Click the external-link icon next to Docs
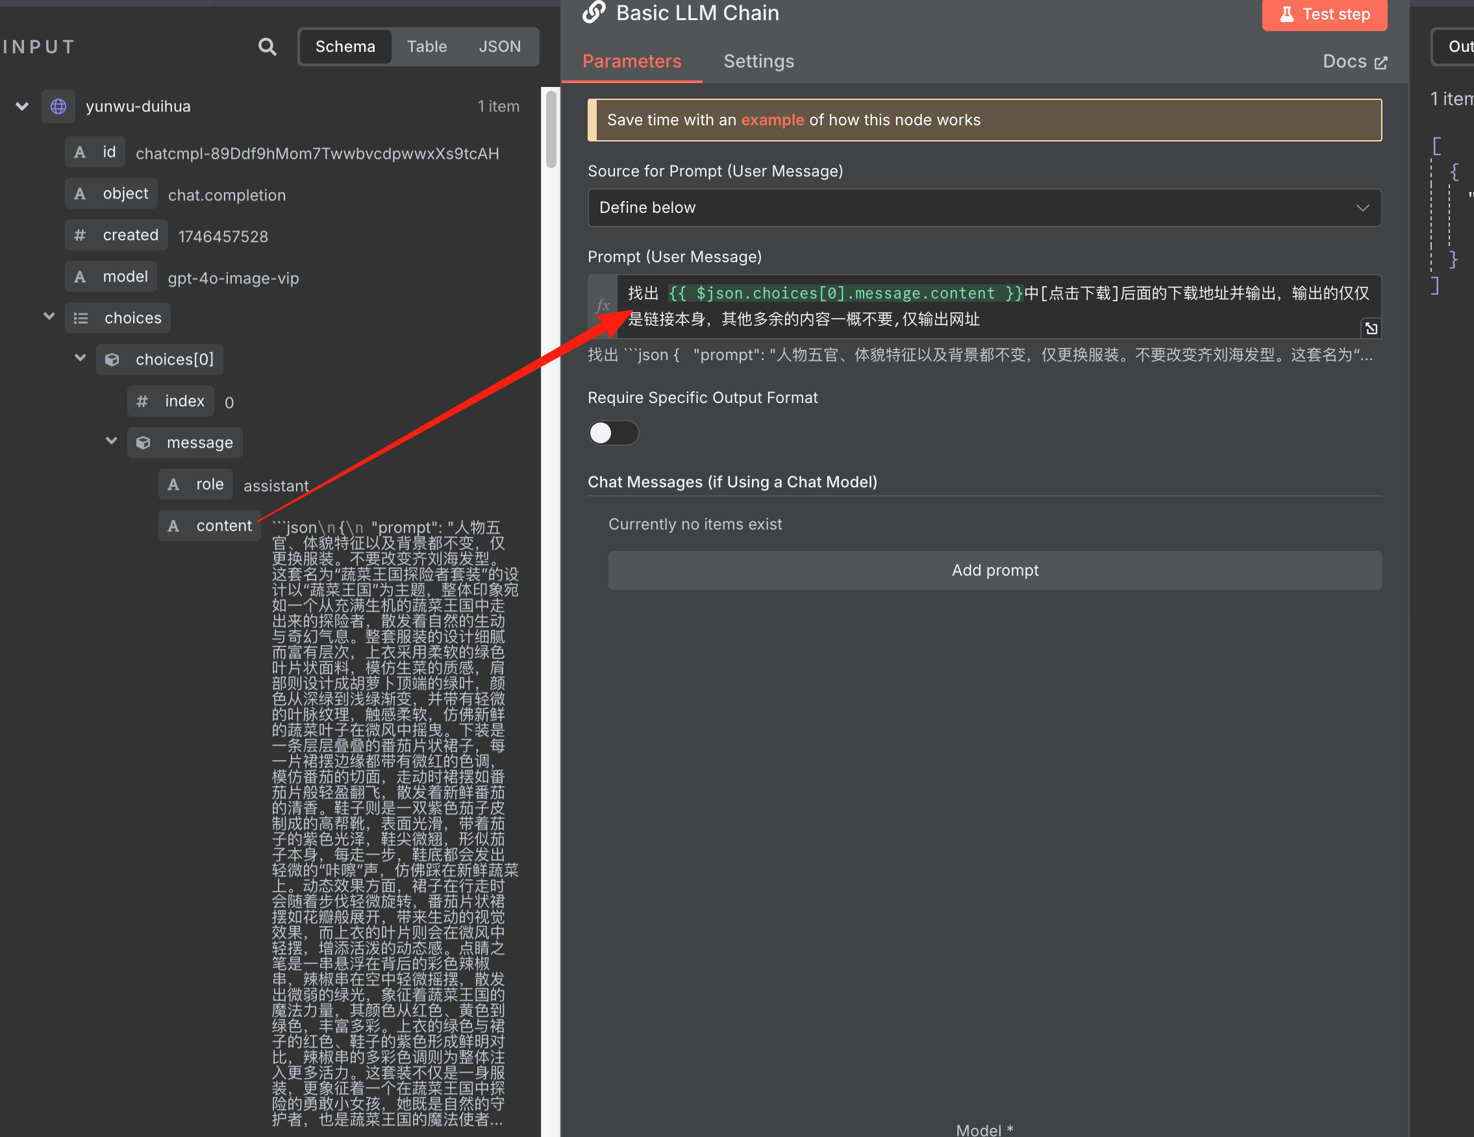Image resolution: width=1474 pixels, height=1137 pixels. pyautogui.click(x=1381, y=63)
